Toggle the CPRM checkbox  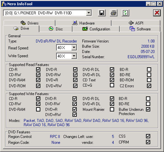[148, 142]
